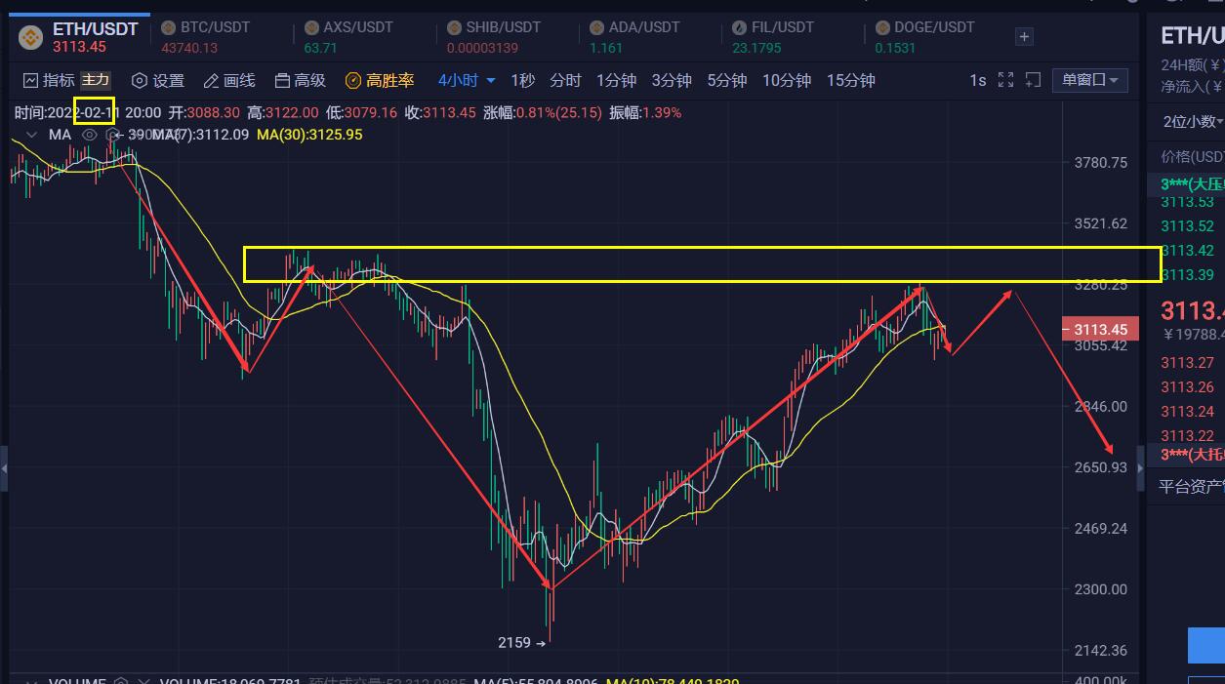Click the ETH coin logo icon
Viewport: 1225px width, 684px height.
[31, 37]
